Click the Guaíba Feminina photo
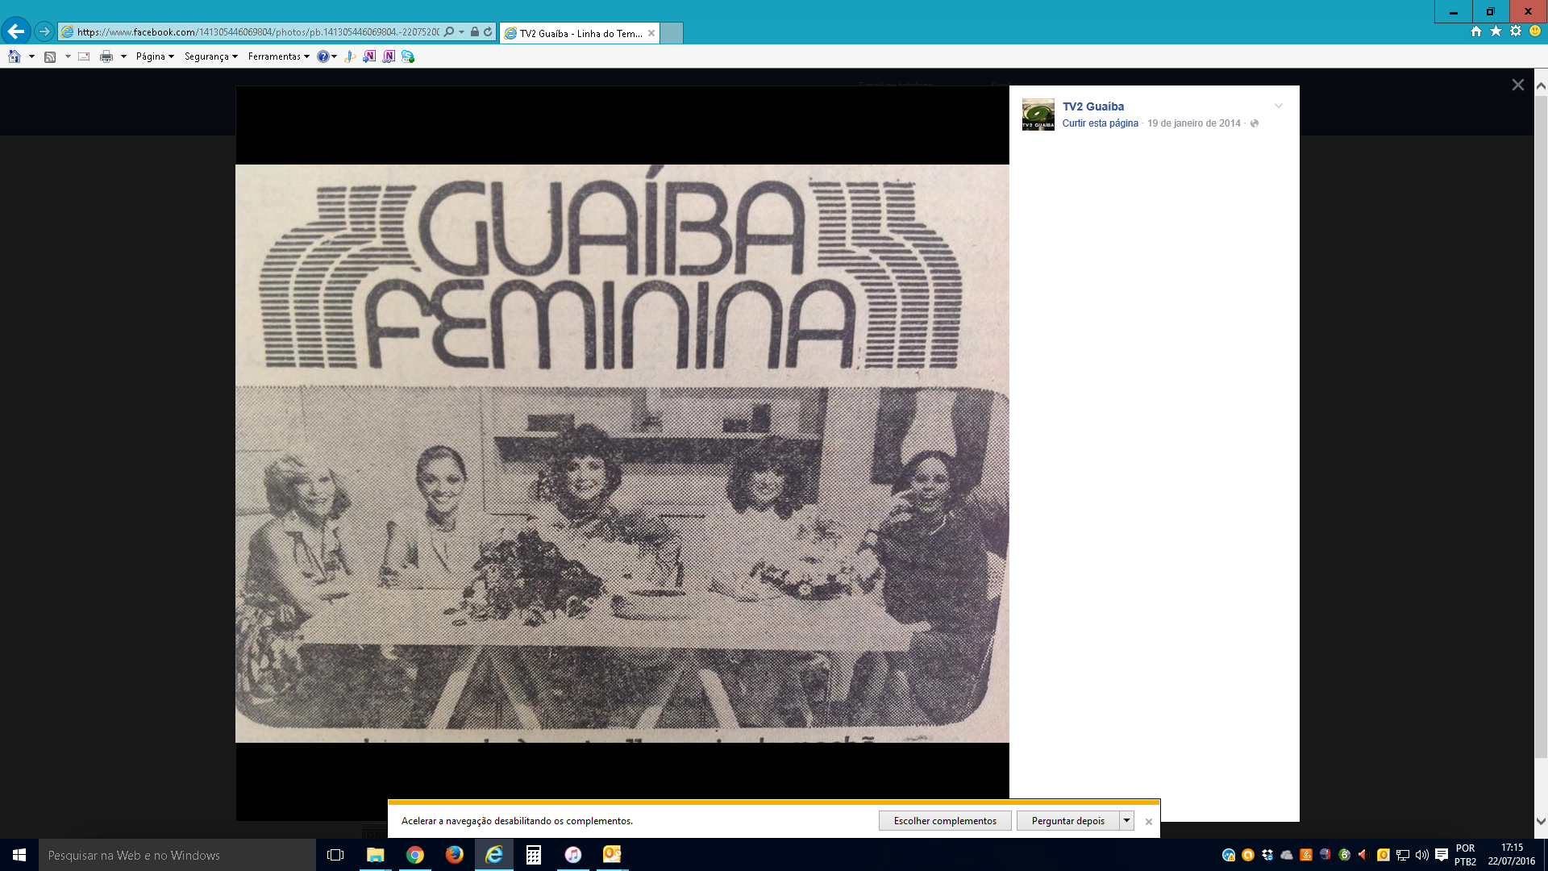This screenshot has height=871, width=1548. (x=622, y=453)
